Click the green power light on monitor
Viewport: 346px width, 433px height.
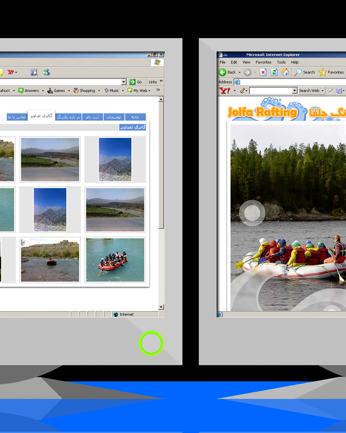pos(151,343)
